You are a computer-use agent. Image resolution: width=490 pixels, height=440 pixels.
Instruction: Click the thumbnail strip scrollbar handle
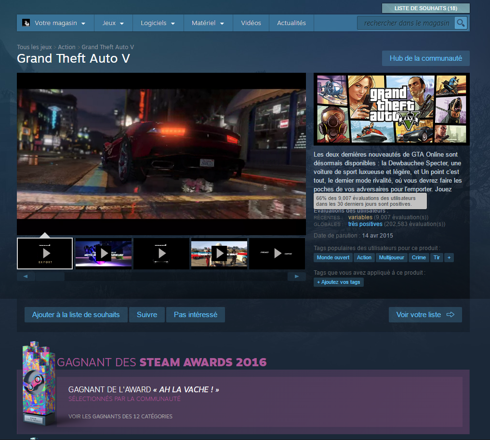[50, 277]
